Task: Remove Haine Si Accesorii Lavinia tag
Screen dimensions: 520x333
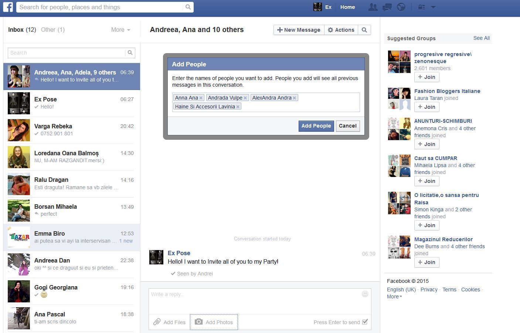Action: (x=238, y=107)
